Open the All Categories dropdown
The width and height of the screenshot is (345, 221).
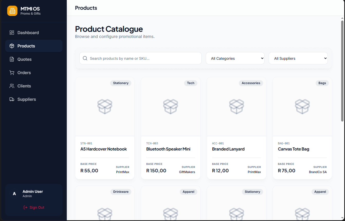[x=235, y=58]
